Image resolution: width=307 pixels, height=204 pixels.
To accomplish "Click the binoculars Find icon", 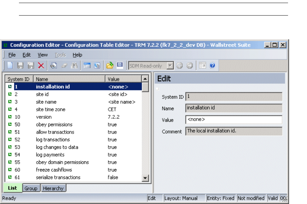I will 74,65.
